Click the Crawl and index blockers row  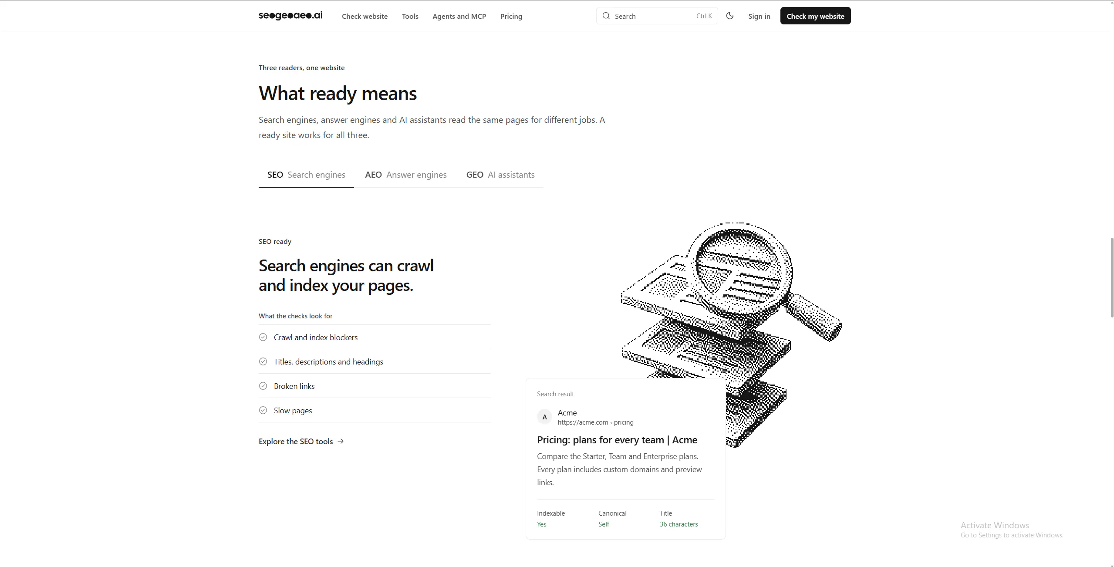[375, 337]
